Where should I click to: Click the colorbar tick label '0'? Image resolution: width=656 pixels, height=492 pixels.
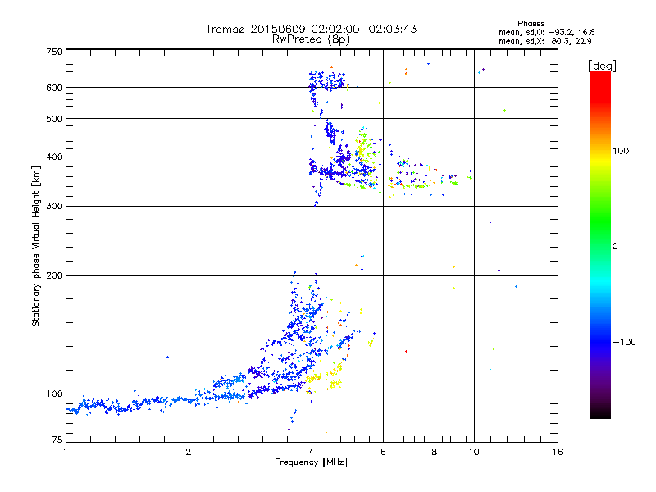[615, 246]
